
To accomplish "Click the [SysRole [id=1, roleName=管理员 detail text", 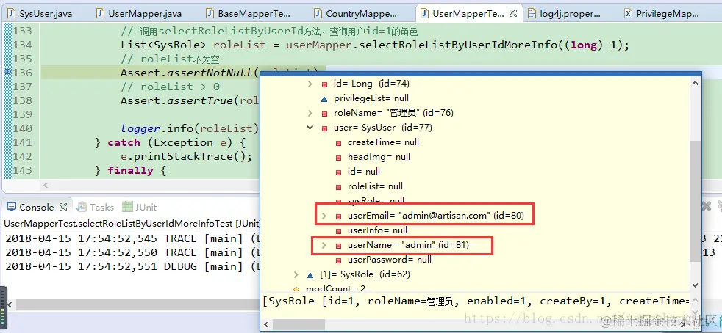I will coord(476,301).
